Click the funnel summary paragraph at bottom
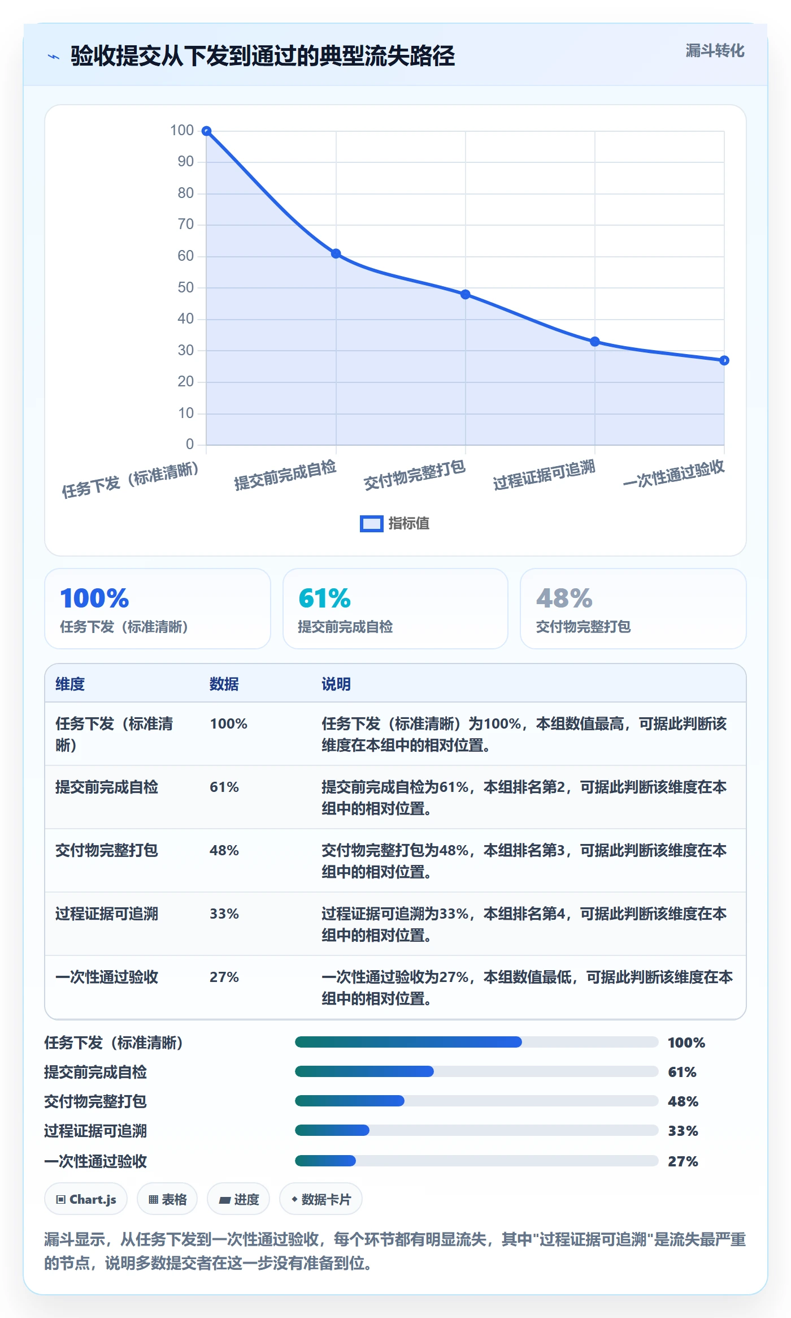Screen dimensions: 791x1318 tap(395, 1251)
